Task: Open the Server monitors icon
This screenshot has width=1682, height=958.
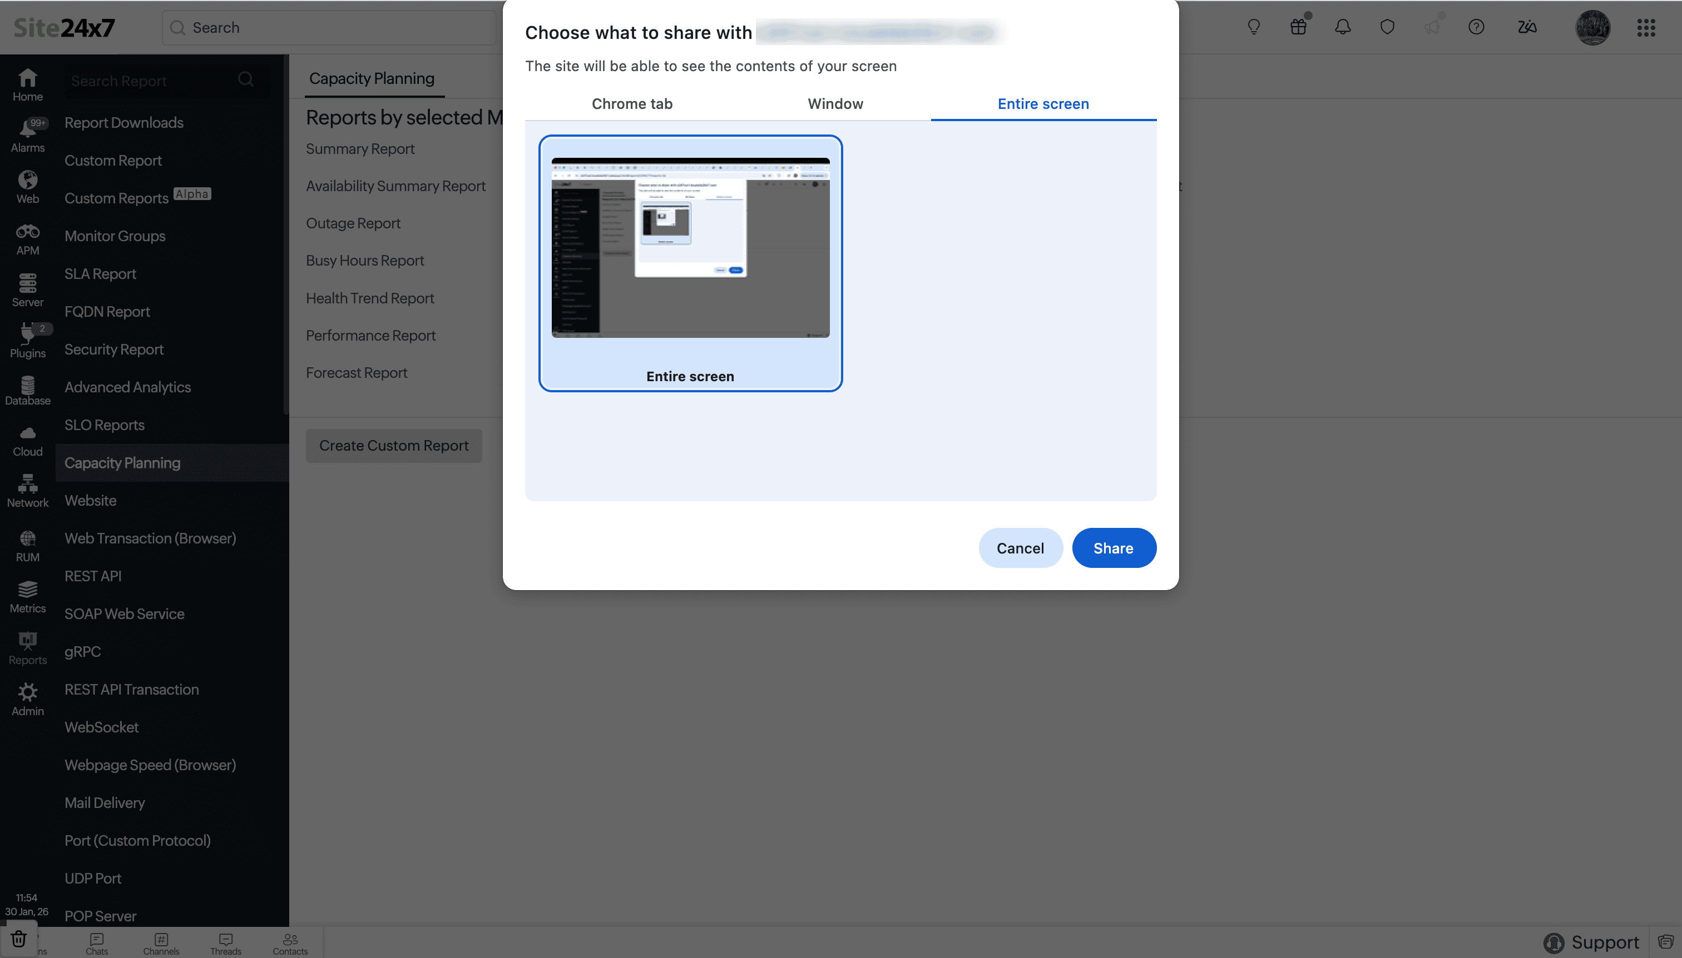Action: [x=27, y=290]
